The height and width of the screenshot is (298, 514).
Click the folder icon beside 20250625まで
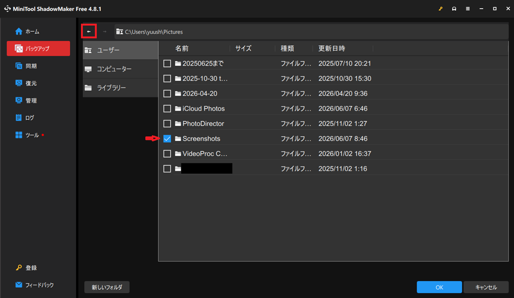coord(178,63)
